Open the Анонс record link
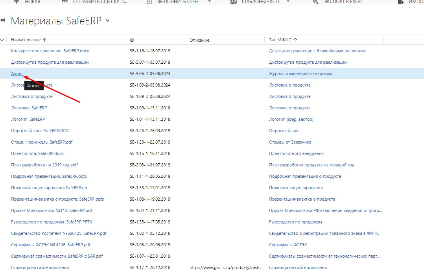 [17, 74]
